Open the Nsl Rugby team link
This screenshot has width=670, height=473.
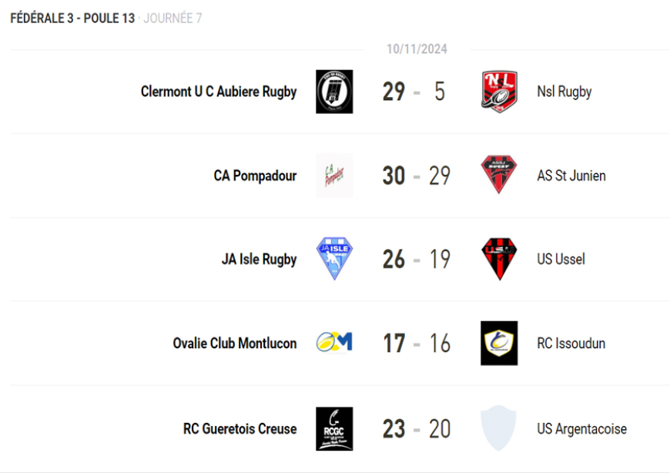click(564, 92)
